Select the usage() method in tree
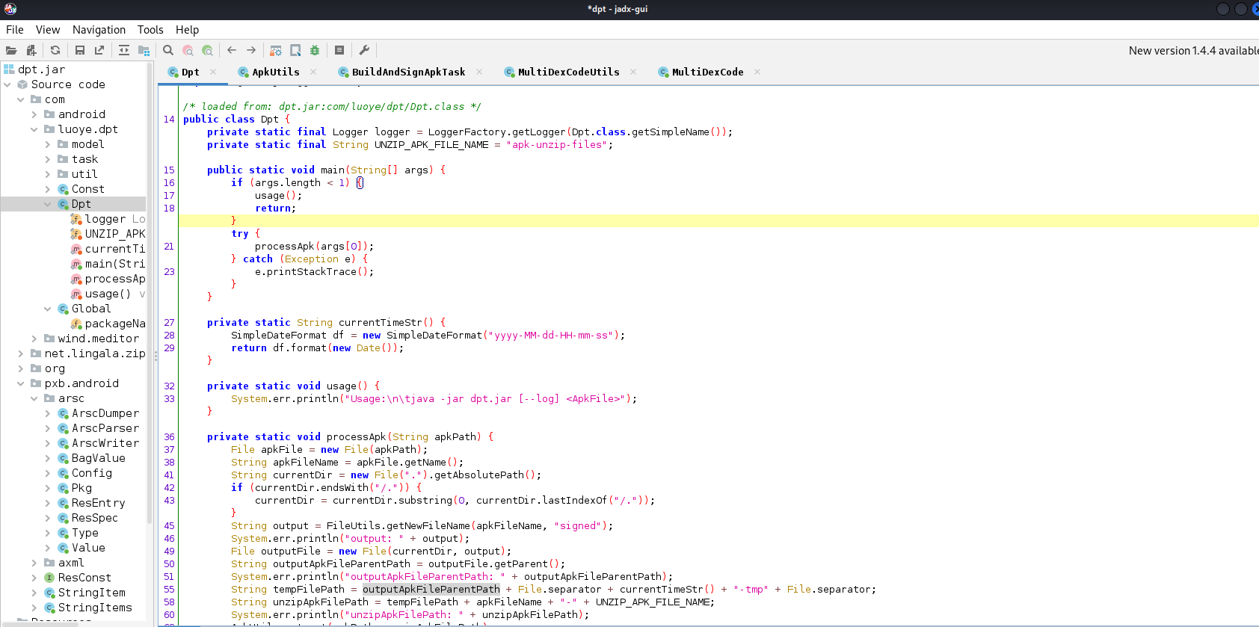The width and height of the screenshot is (1259, 627). point(108,294)
